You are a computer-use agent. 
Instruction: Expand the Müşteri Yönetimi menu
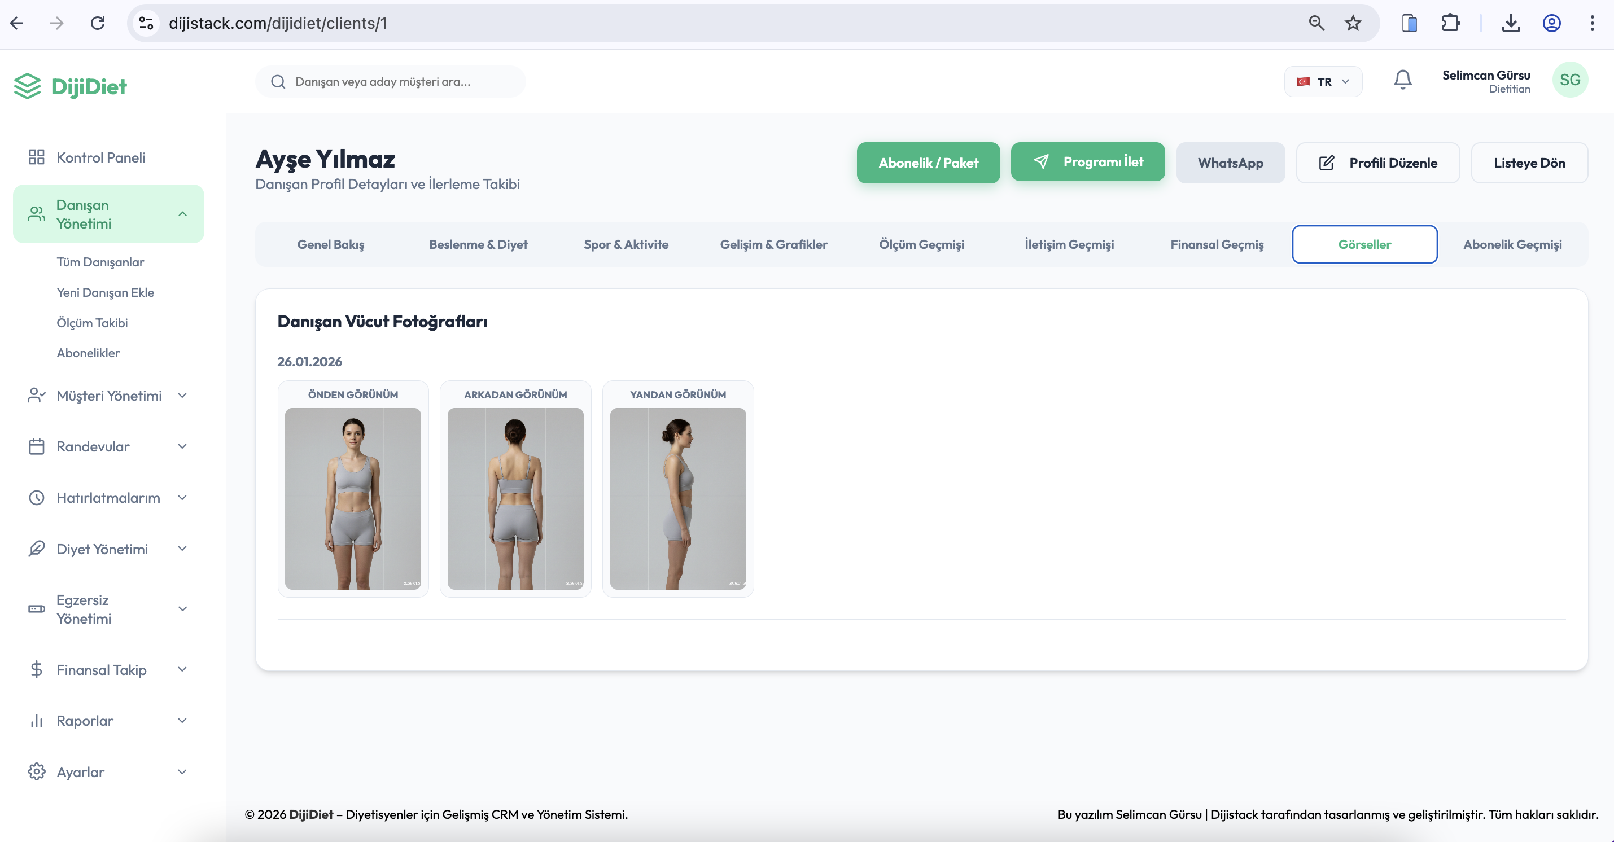click(182, 395)
